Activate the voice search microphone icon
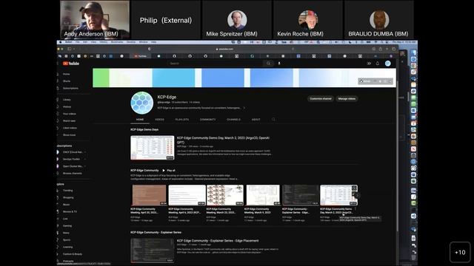 click(x=279, y=64)
